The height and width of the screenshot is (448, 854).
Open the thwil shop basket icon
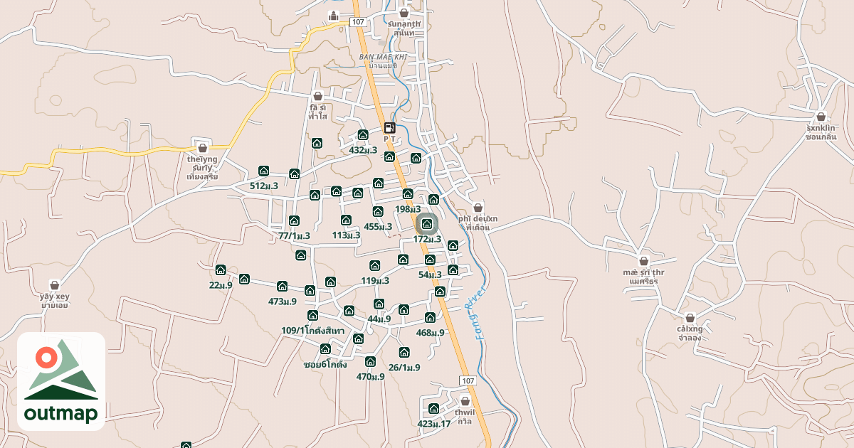pos(465,400)
